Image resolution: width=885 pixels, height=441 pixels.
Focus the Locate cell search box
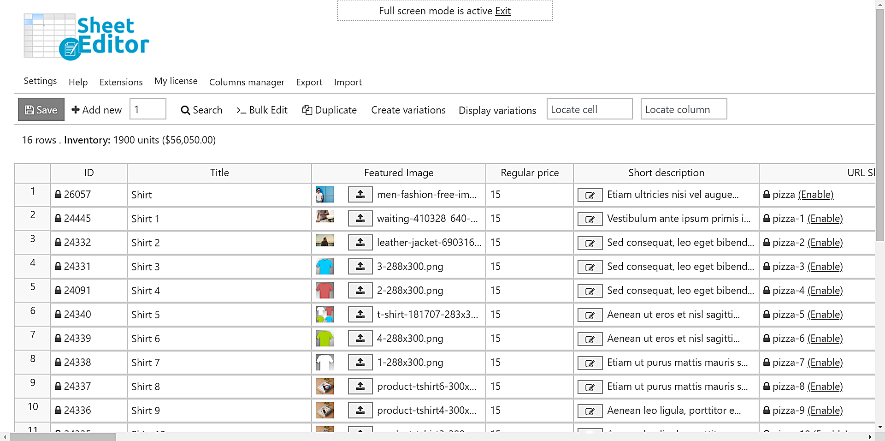[x=589, y=109]
